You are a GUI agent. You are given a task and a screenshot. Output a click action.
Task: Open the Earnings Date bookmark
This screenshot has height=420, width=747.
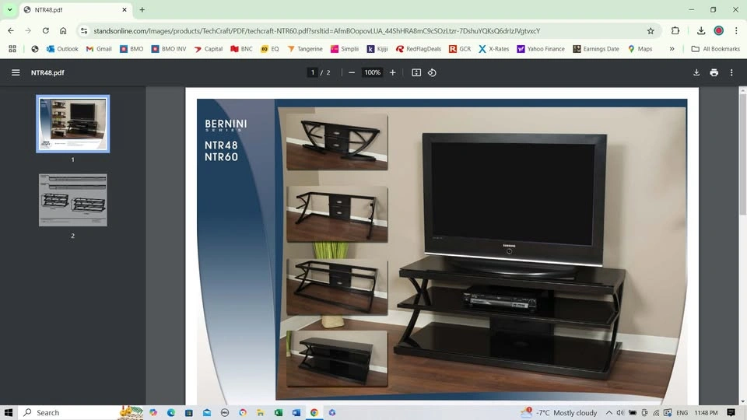596,48
